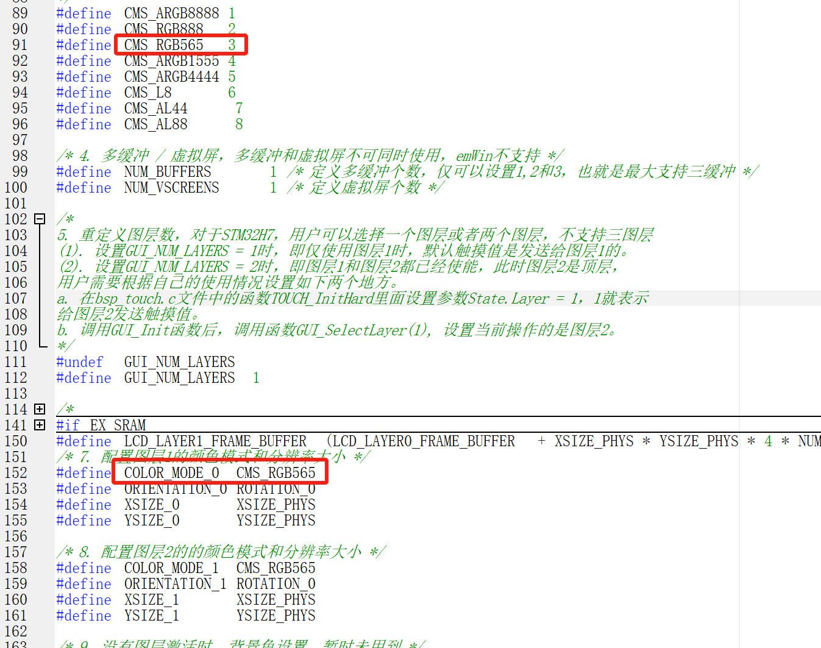Click the NUM_VSCREENS macro name
The image size is (821, 648).
pyautogui.click(x=171, y=188)
